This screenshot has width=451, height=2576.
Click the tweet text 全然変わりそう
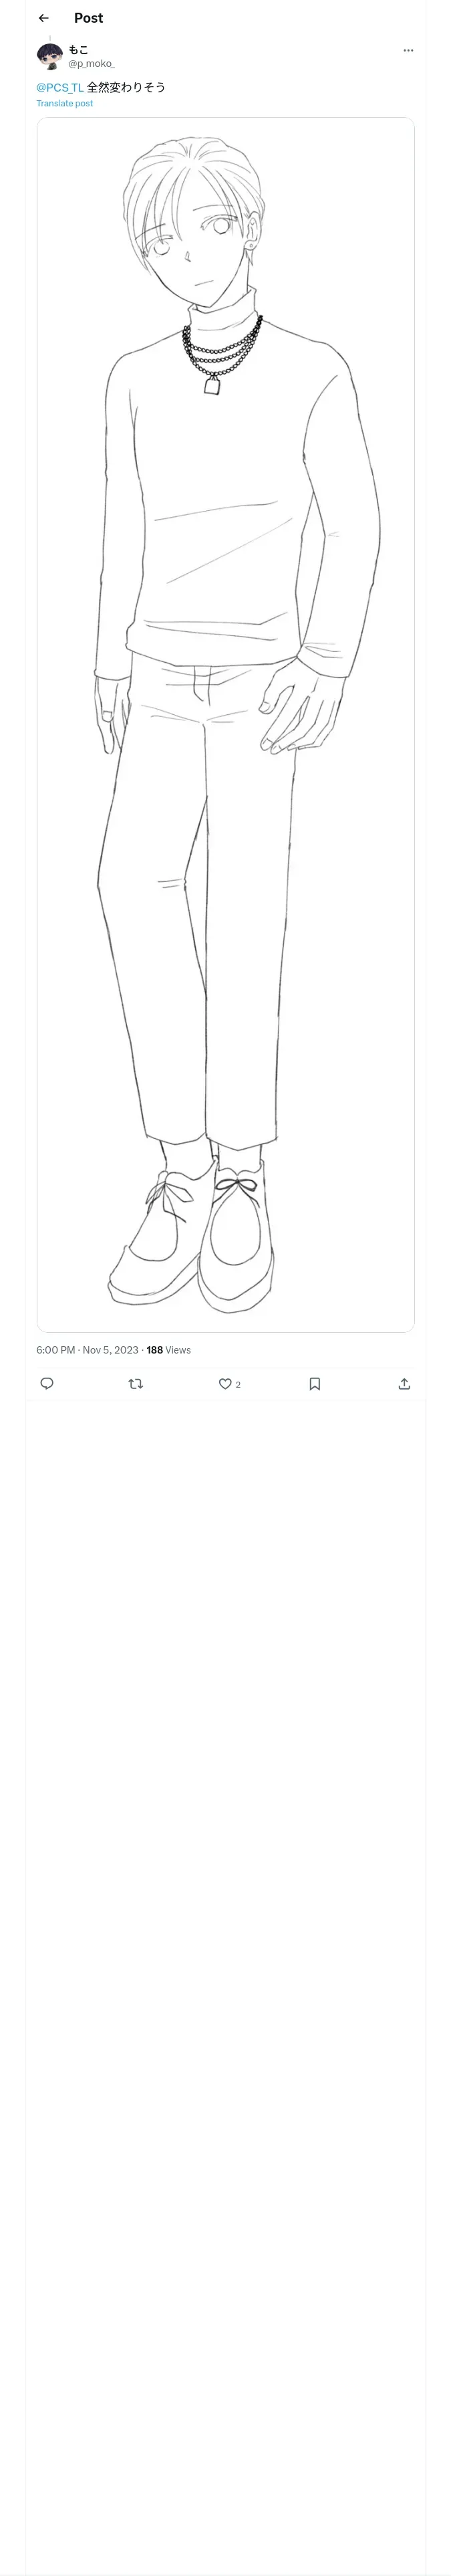point(126,88)
